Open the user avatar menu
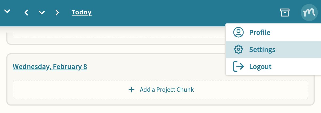This screenshot has width=321, height=113. [x=309, y=13]
